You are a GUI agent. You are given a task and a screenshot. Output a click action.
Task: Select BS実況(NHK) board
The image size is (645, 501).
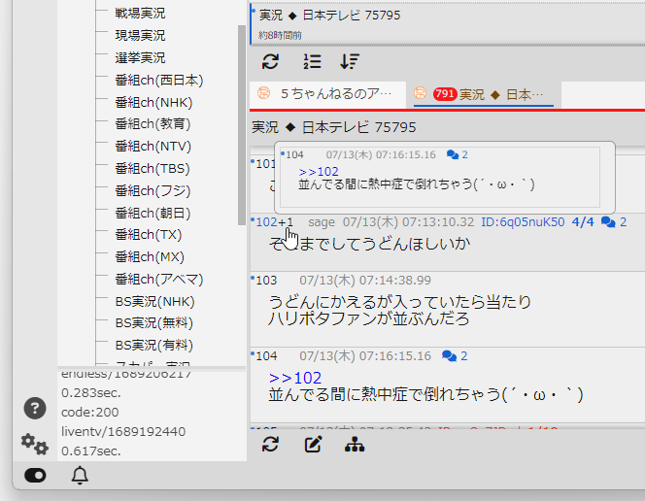155,302
